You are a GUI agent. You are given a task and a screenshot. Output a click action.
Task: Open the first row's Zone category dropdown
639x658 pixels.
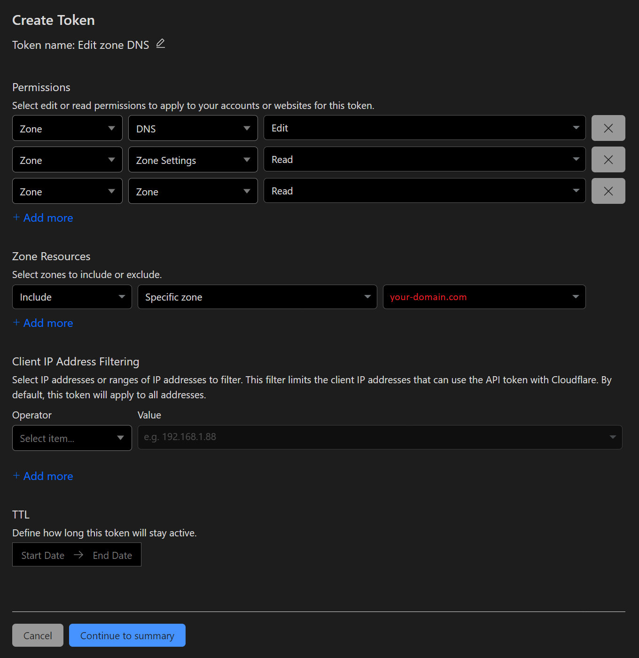[x=67, y=128]
